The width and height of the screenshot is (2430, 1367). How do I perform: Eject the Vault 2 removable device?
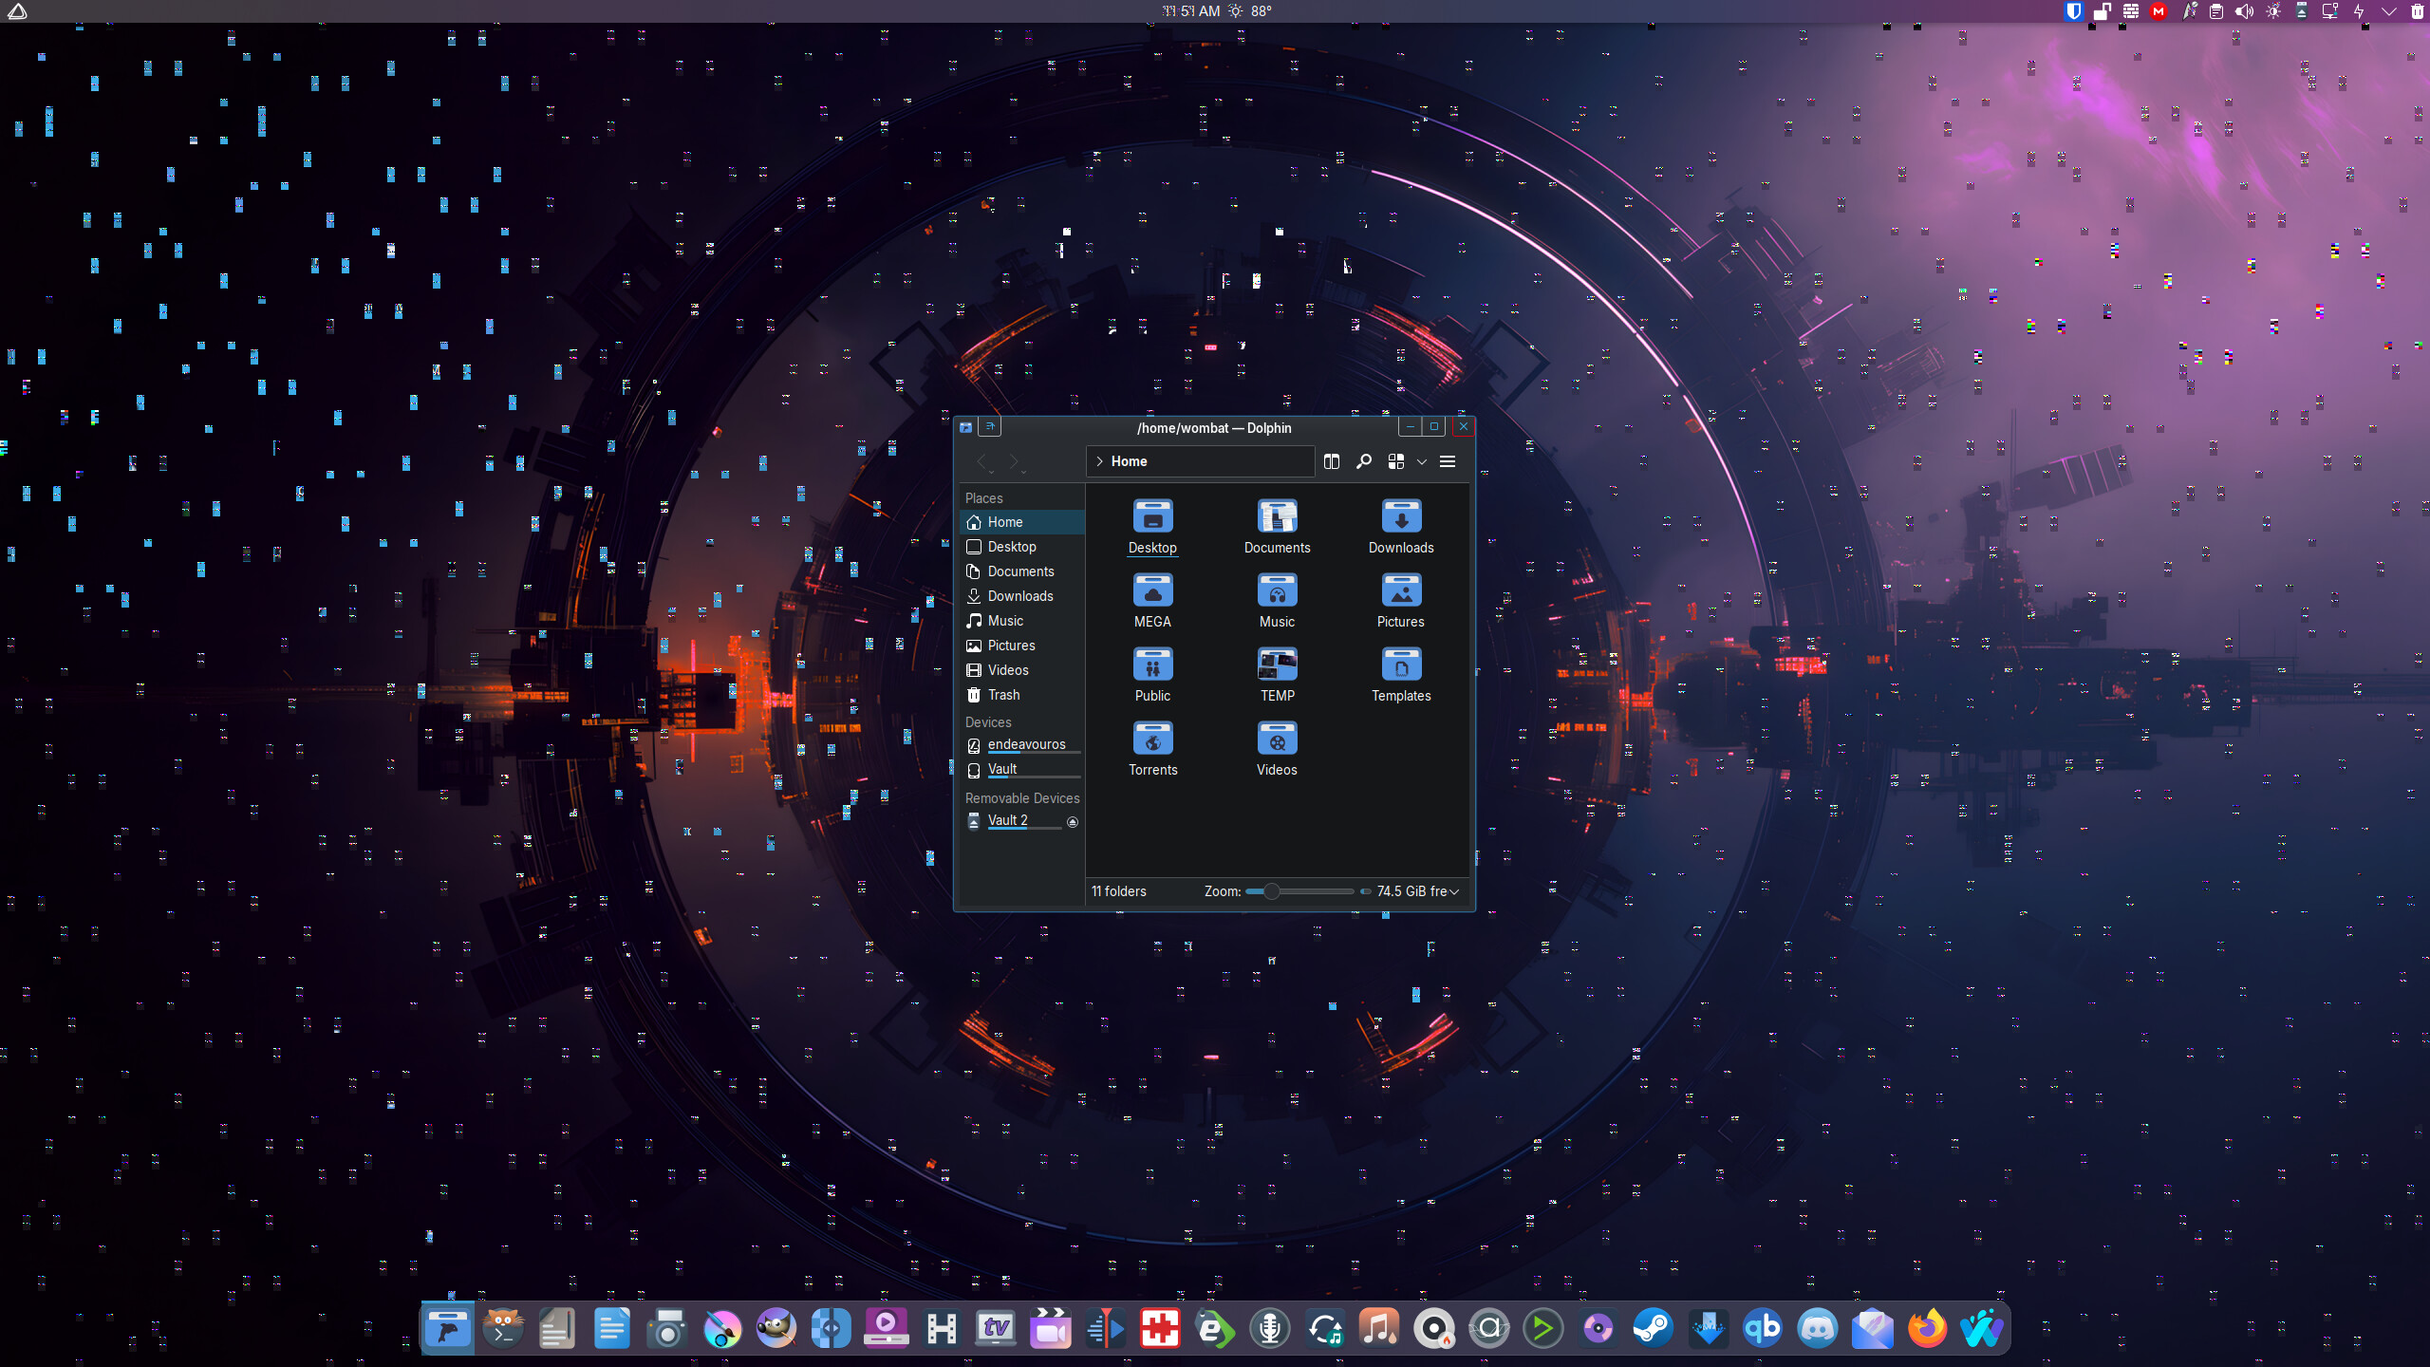pos(1072,821)
